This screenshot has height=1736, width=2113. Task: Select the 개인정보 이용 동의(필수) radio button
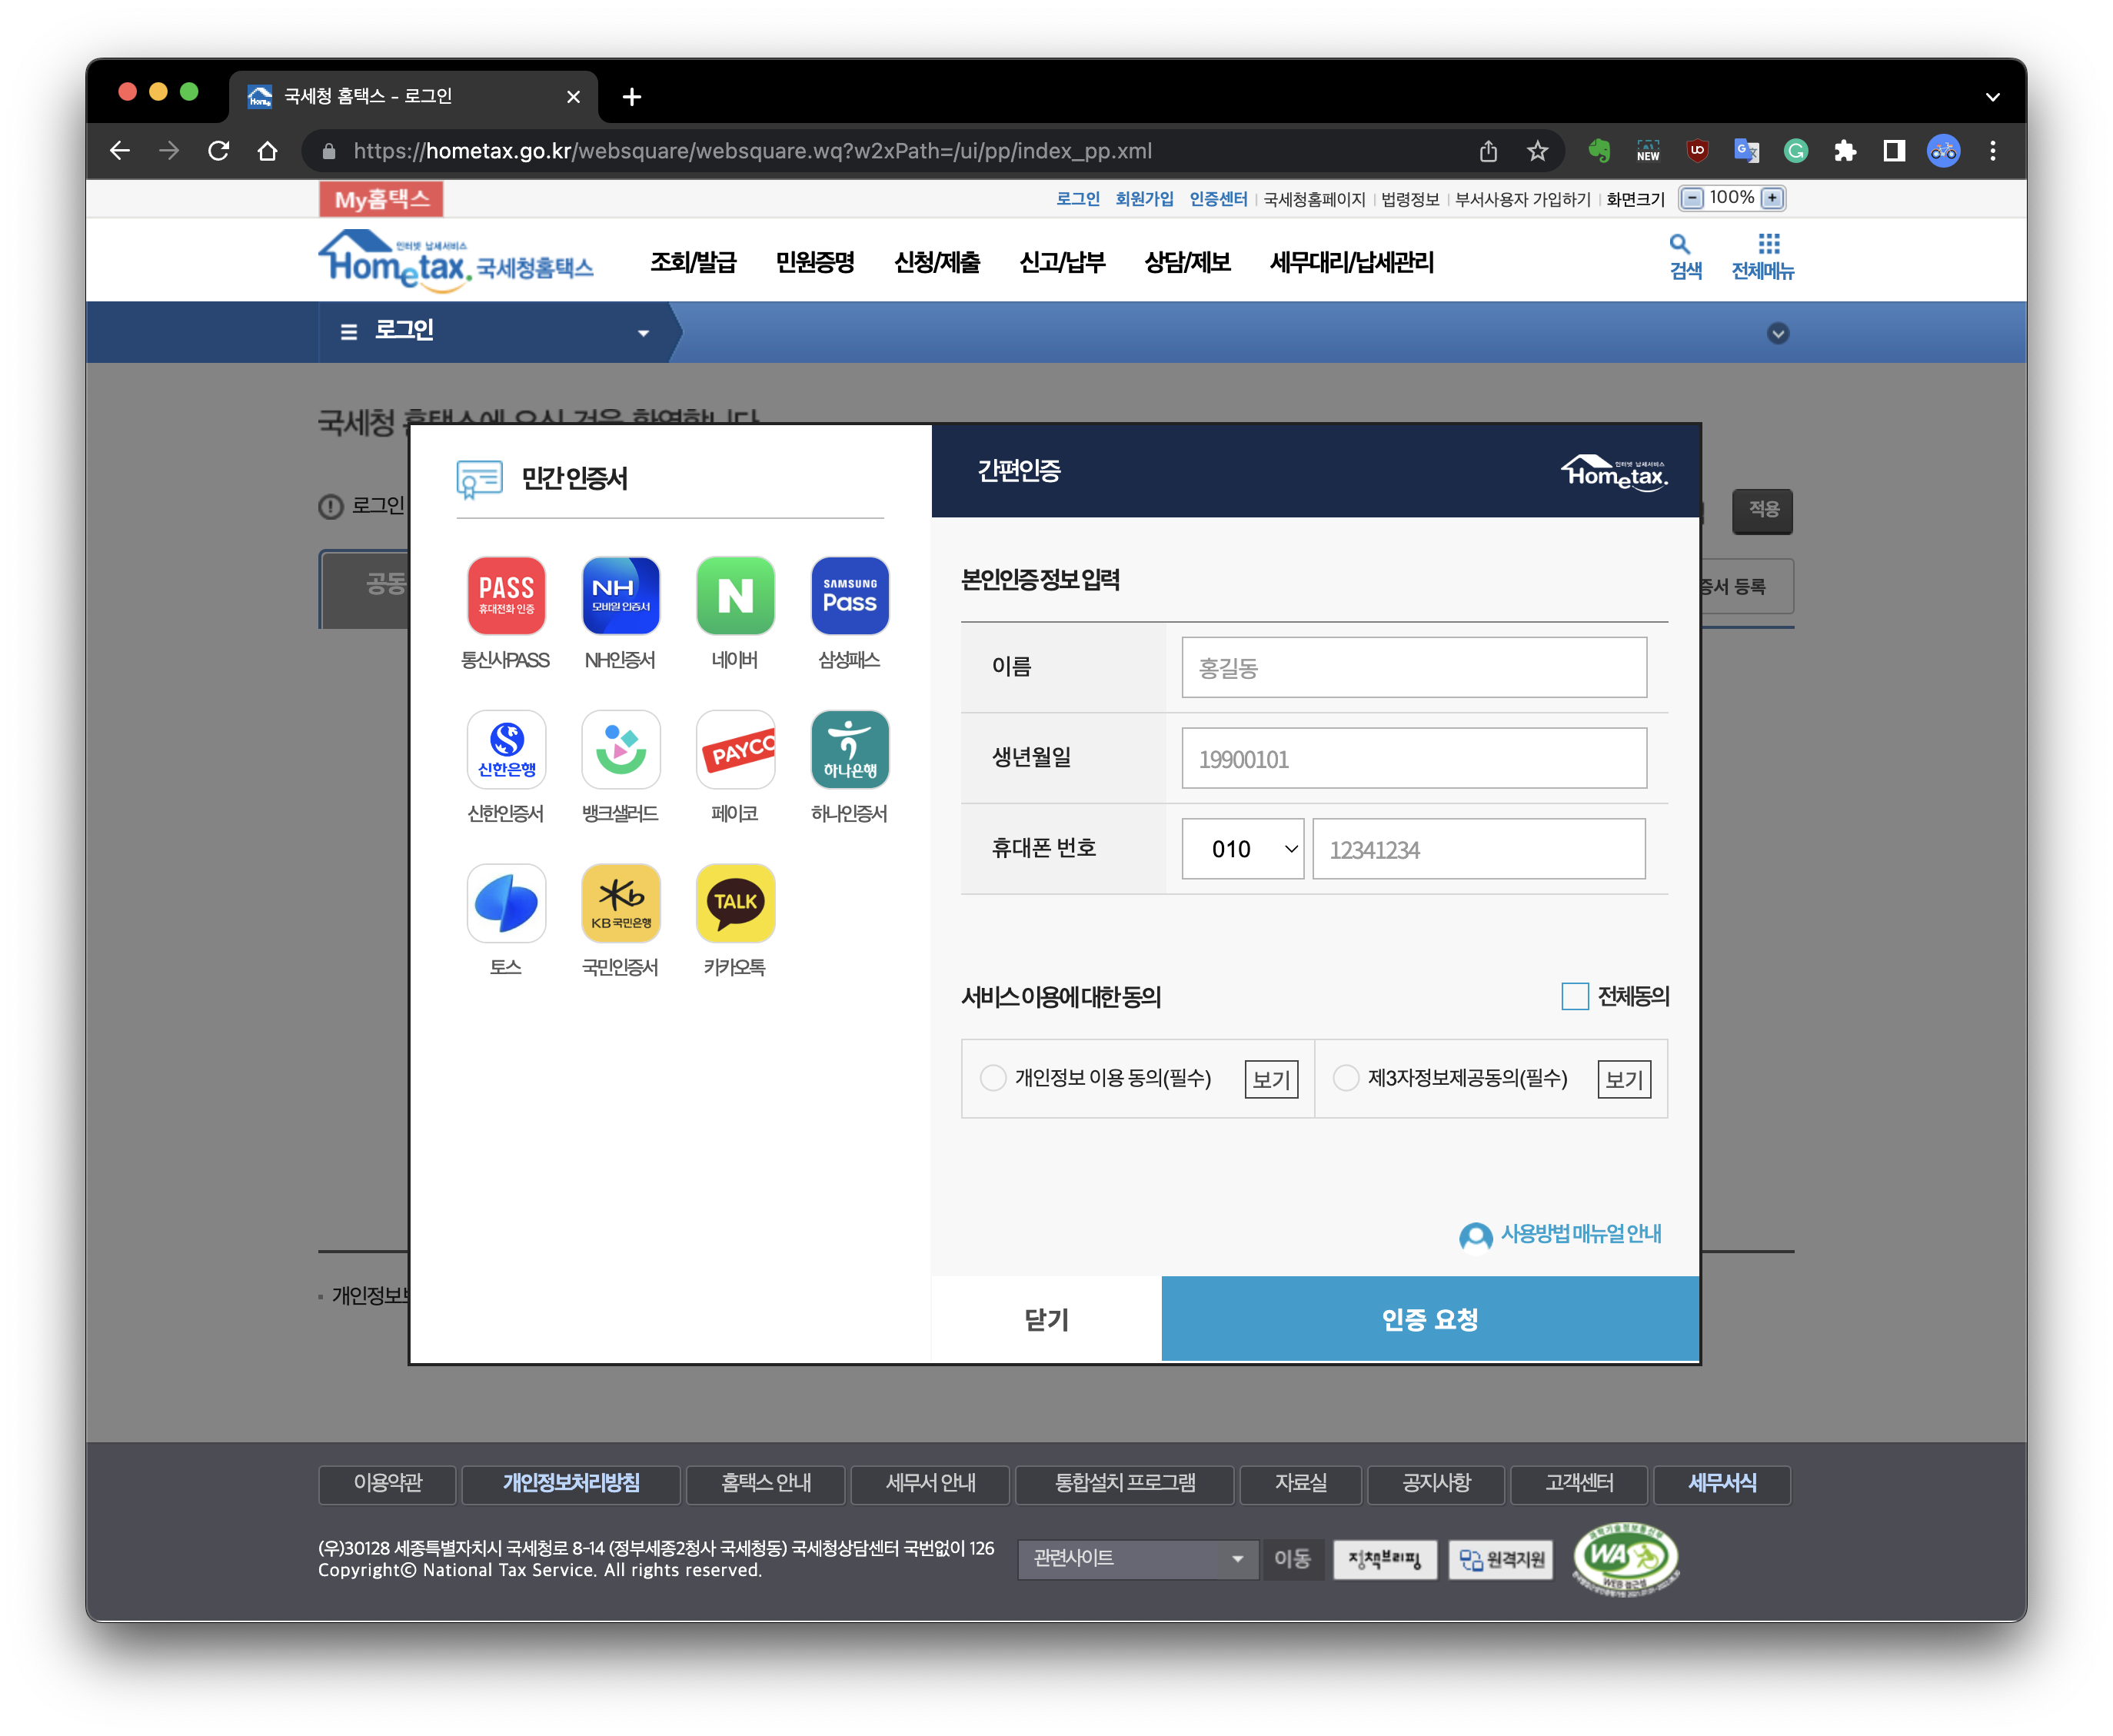pyautogui.click(x=993, y=1078)
